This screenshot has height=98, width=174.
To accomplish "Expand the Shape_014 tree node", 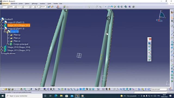I will click(1, 47).
